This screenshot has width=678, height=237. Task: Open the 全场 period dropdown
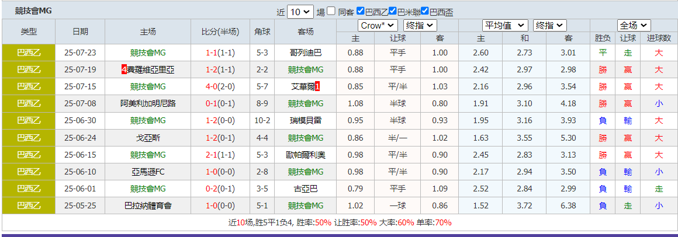(634, 26)
